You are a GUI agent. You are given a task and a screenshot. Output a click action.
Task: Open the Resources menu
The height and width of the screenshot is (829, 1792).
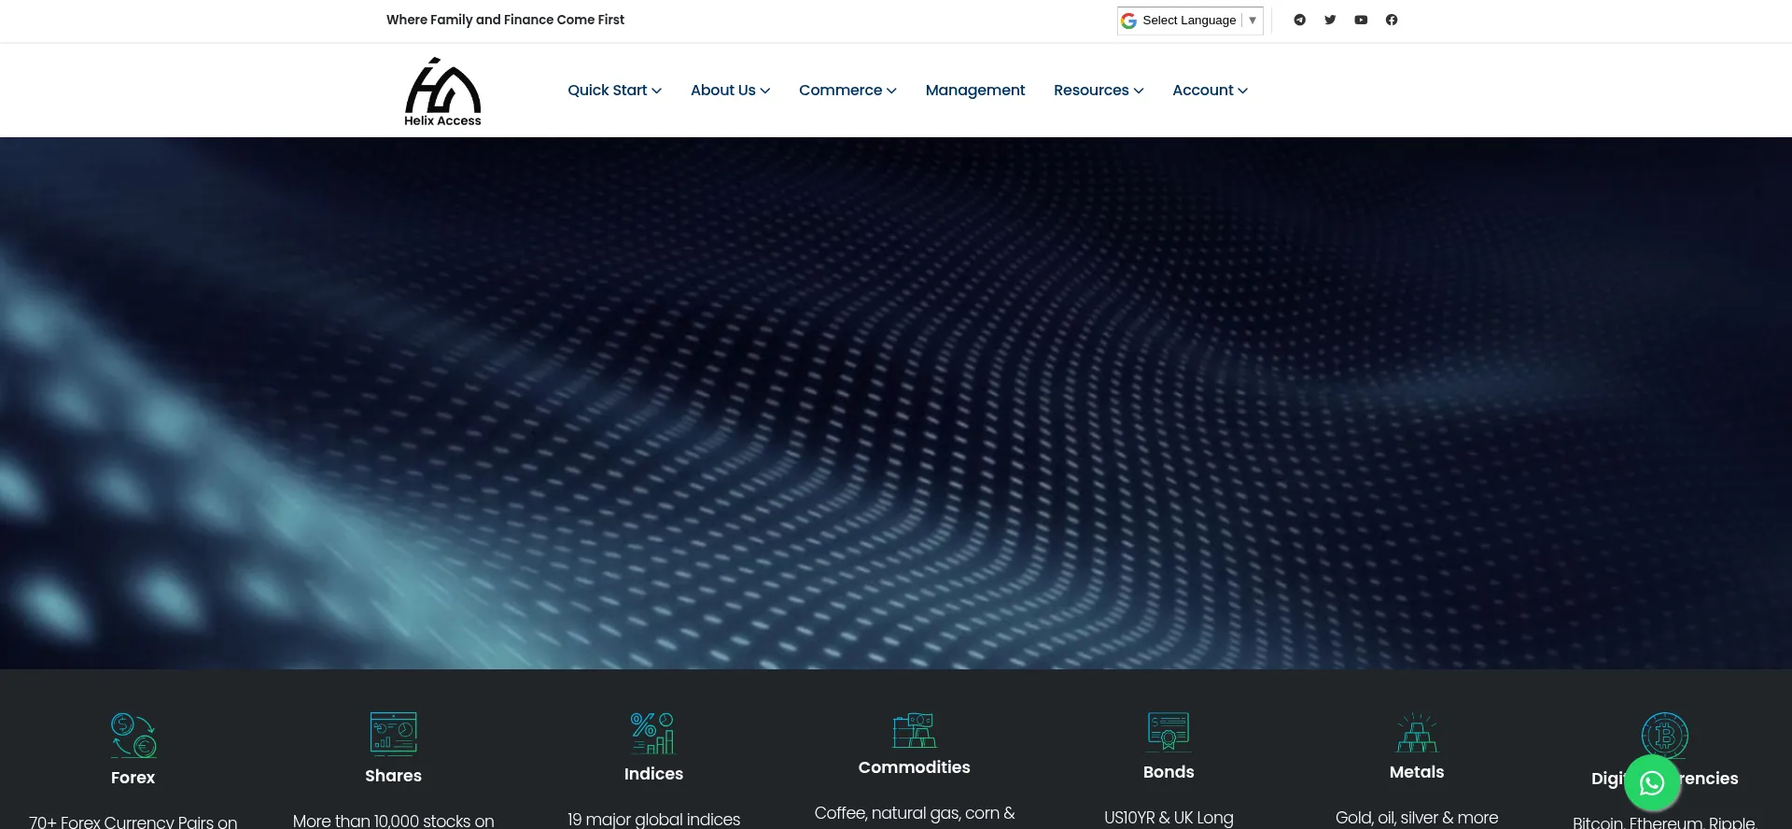click(x=1098, y=91)
